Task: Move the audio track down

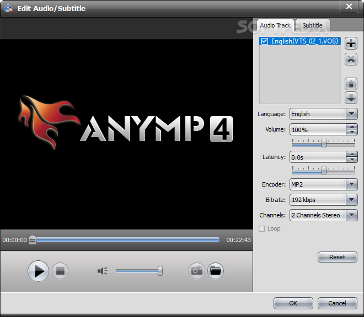Action: point(351,97)
